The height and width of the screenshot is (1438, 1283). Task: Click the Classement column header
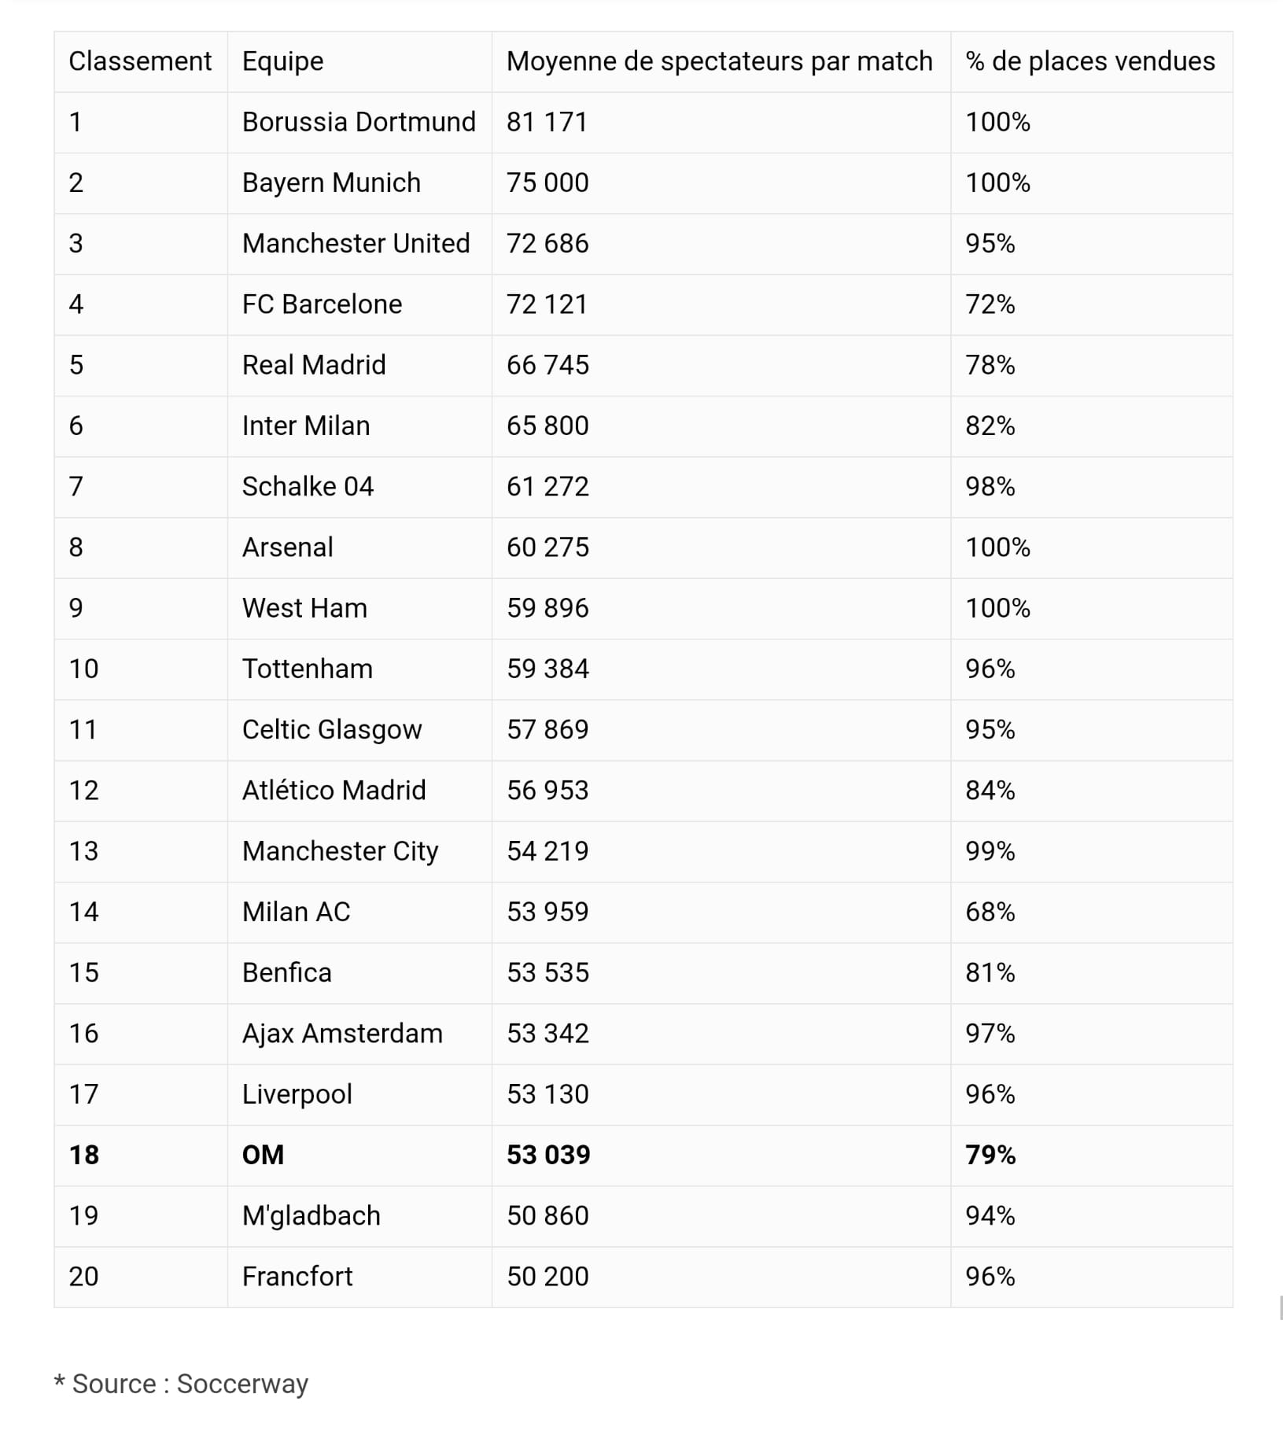(x=140, y=61)
